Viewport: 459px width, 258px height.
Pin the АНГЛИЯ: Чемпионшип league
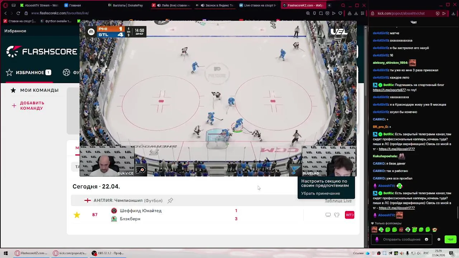pos(170,201)
